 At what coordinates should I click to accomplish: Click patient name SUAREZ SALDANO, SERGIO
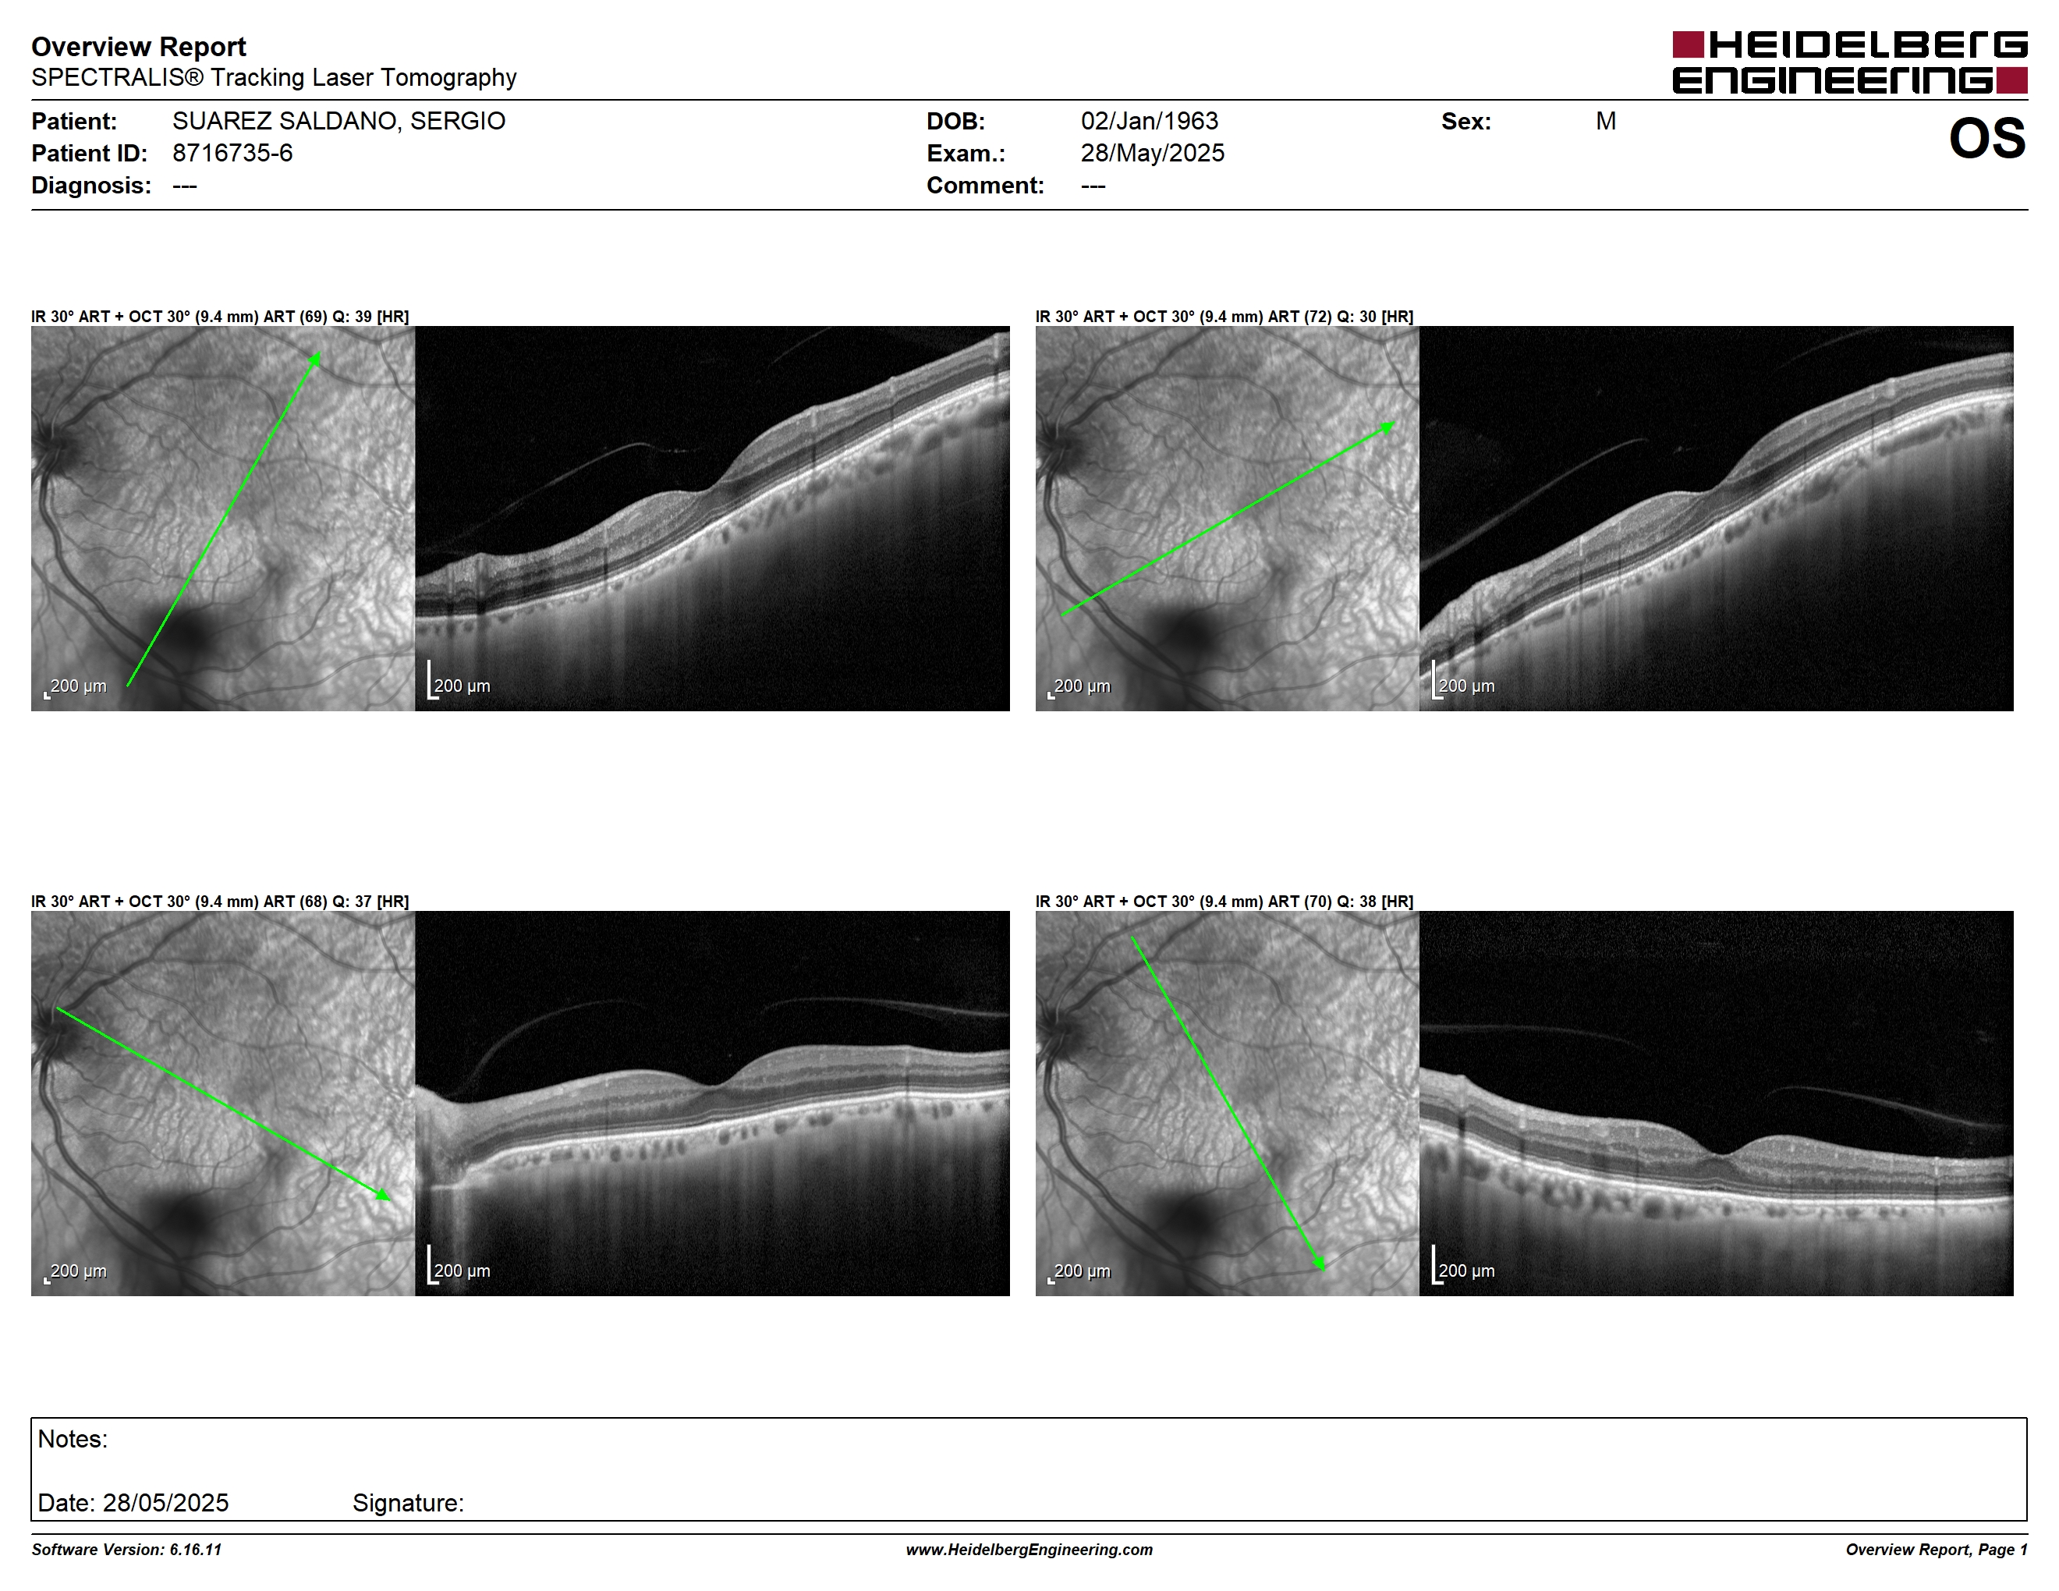click(x=338, y=121)
